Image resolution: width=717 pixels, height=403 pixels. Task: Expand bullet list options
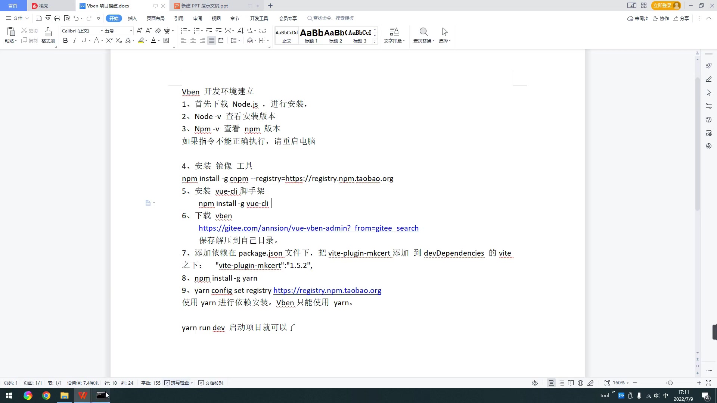coord(189,31)
